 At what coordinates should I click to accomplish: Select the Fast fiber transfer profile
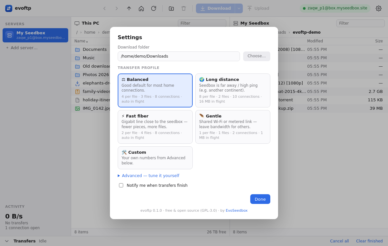pyautogui.click(x=155, y=127)
